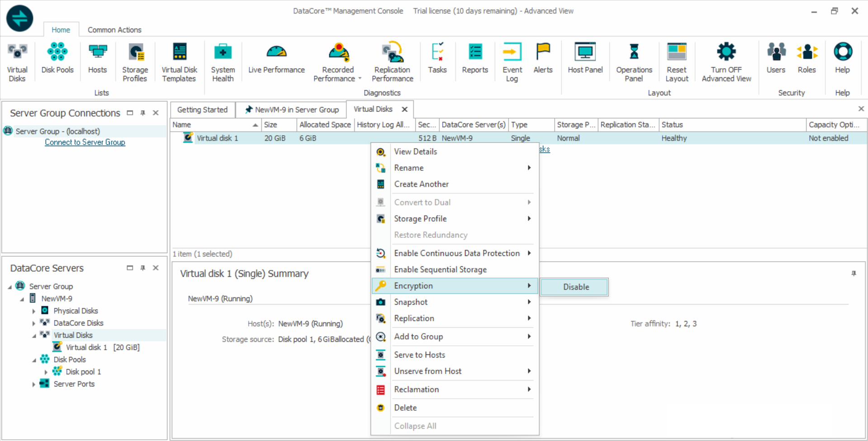Image resolution: width=868 pixels, height=441 pixels.
Task: Switch to the Common Actions tab
Action: click(114, 30)
